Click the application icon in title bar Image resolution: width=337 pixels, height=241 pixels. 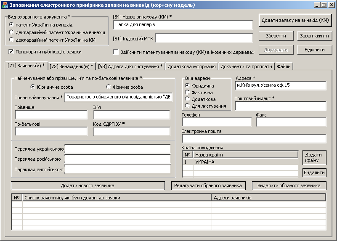click(5, 5)
